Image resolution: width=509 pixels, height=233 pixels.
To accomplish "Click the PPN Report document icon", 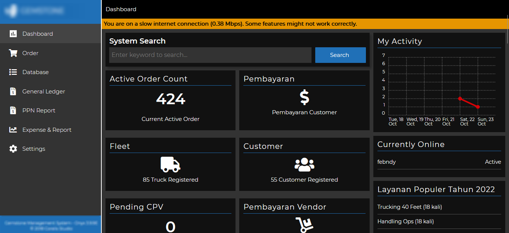I will (13, 111).
